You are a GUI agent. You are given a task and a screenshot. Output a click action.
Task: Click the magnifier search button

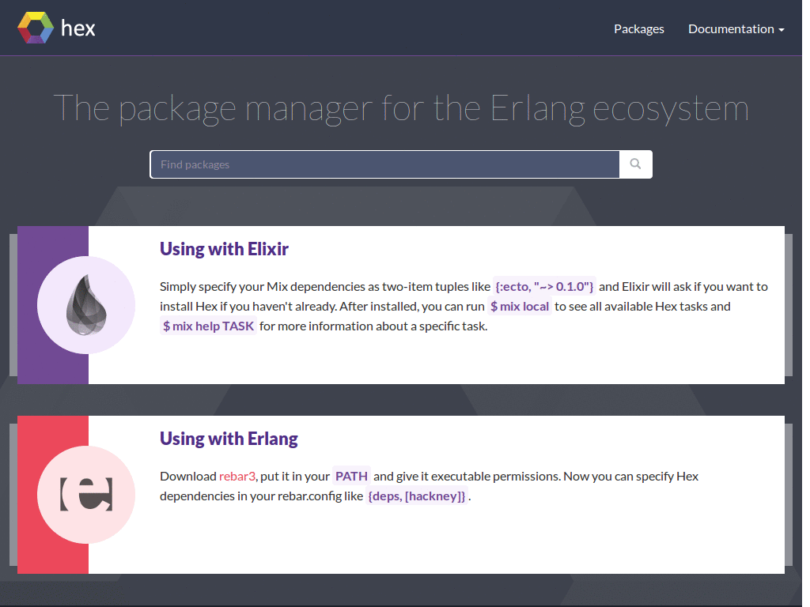click(635, 164)
